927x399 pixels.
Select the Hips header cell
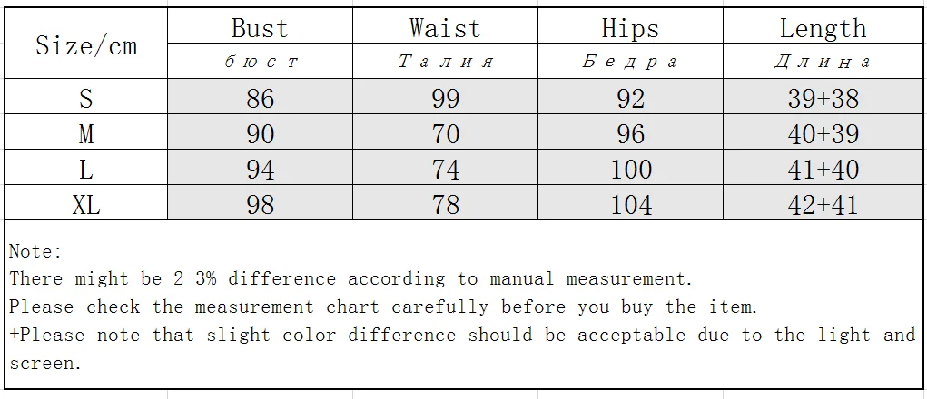pos(630,26)
